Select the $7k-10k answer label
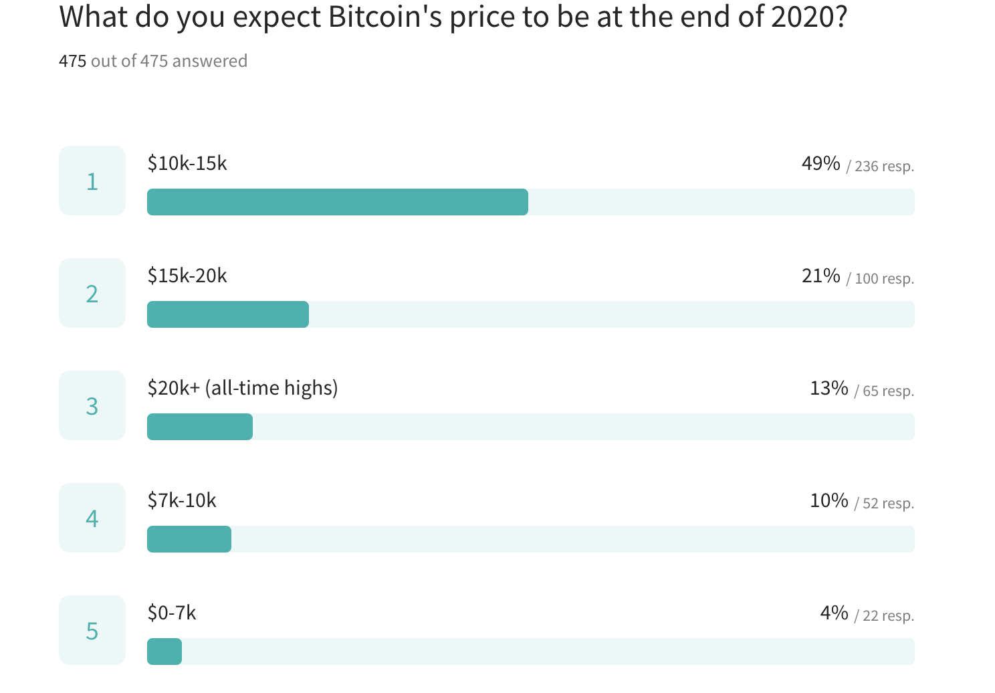The width and height of the screenshot is (995, 693). [x=182, y=500]
